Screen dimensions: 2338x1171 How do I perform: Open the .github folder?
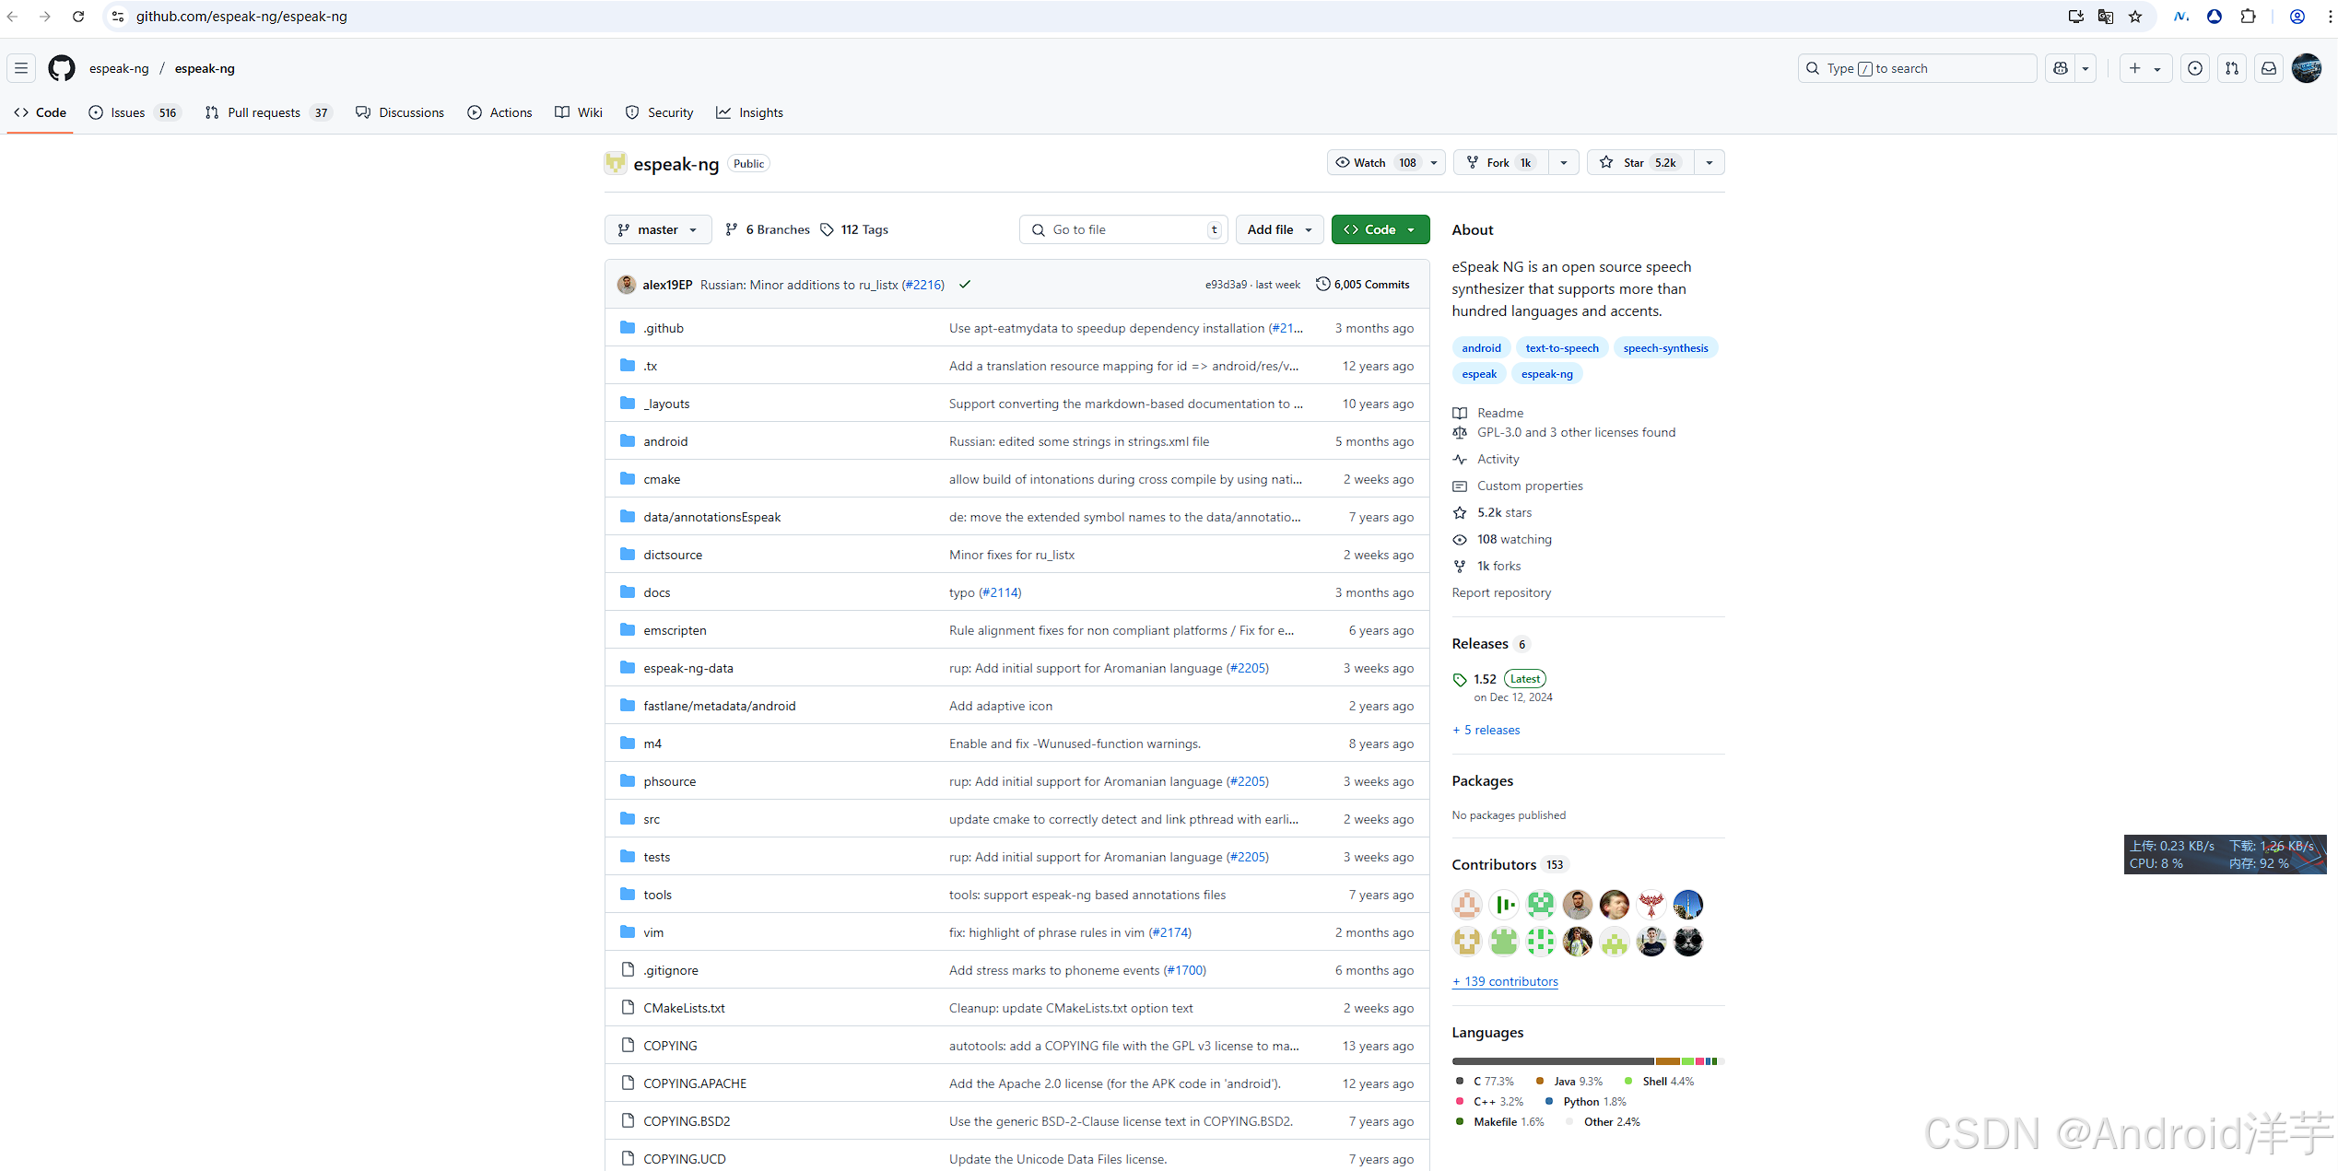coord(664,328)
